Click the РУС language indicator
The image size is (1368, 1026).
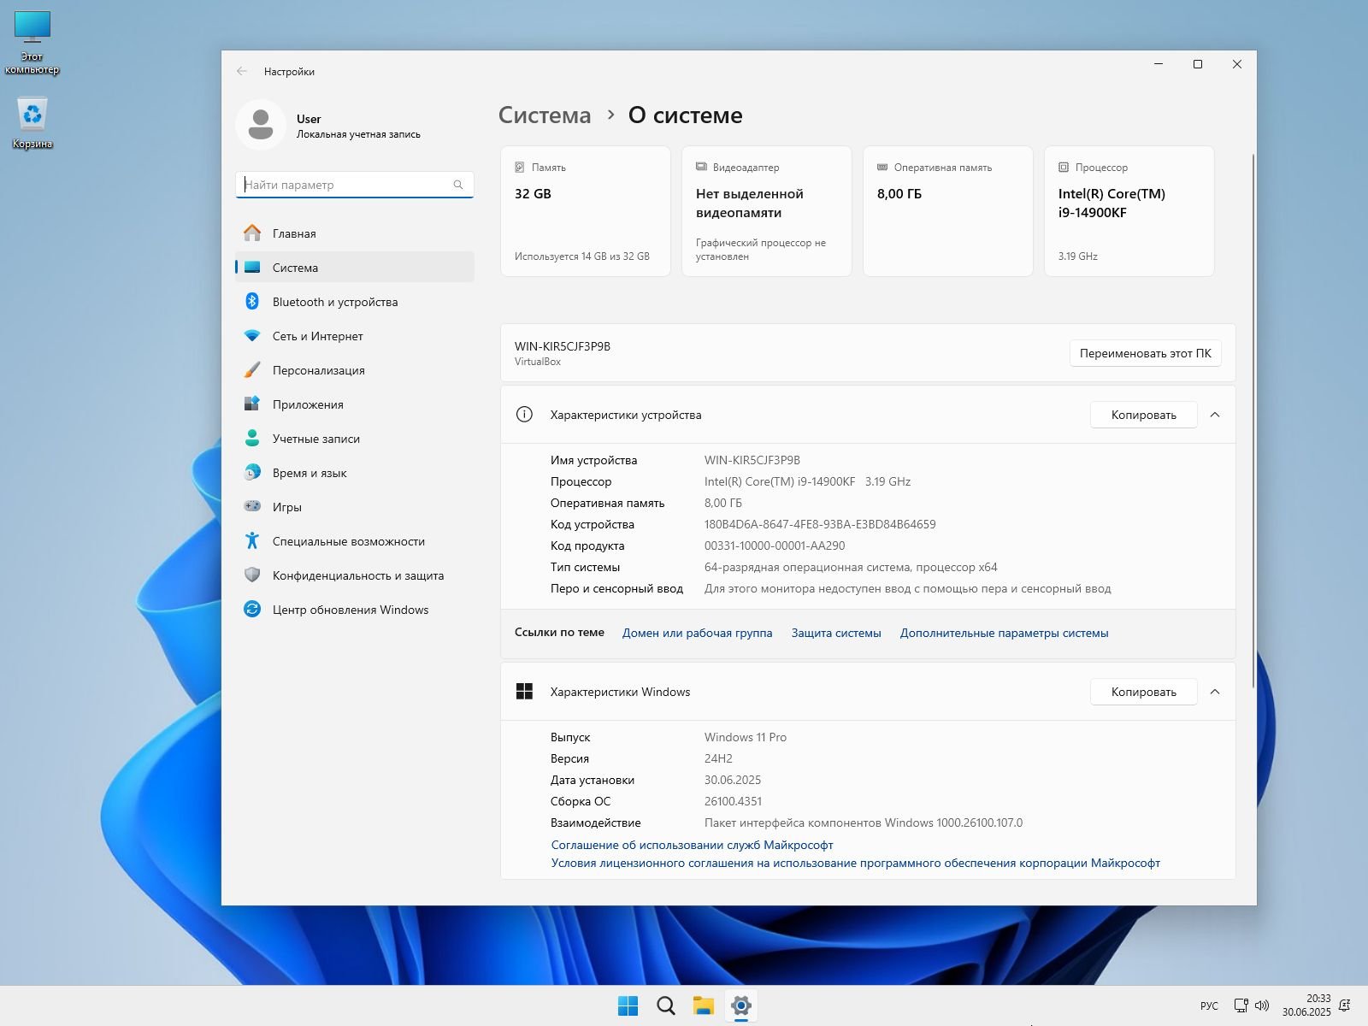(x=1209, y=1005)
